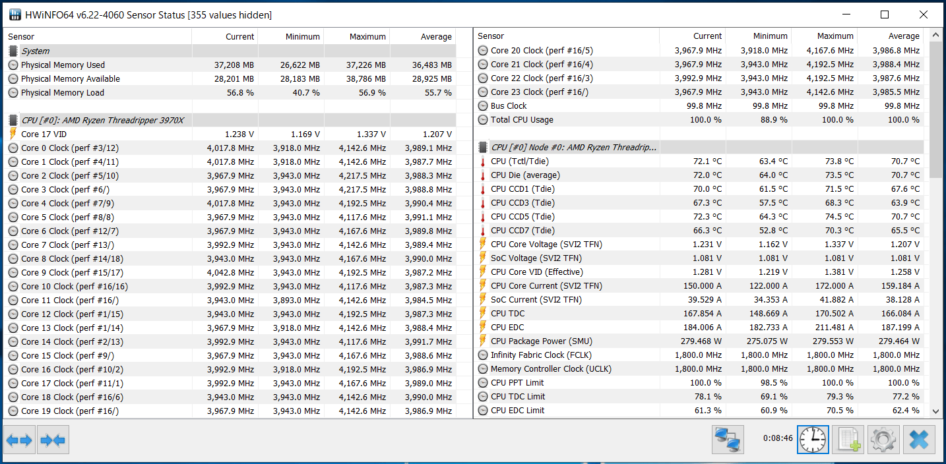Viewport: 946px width, 464px height.
Task: Click the scrollbar up arrow
Action: coord(935,35)
